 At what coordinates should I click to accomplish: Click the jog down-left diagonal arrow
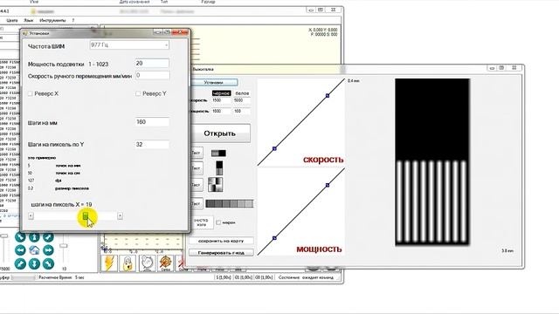[20, 263]
